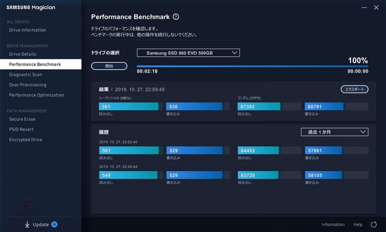
Task: Expand the 過去 1 か月 history period dropdown
Action: tap(334, 132)
